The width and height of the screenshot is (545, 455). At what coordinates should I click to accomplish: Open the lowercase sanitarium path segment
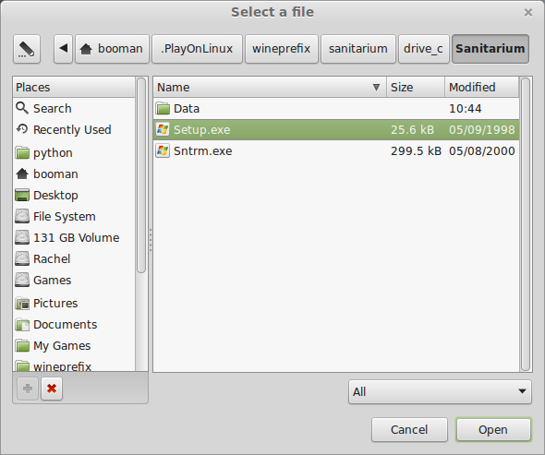[x=358, y=49]
